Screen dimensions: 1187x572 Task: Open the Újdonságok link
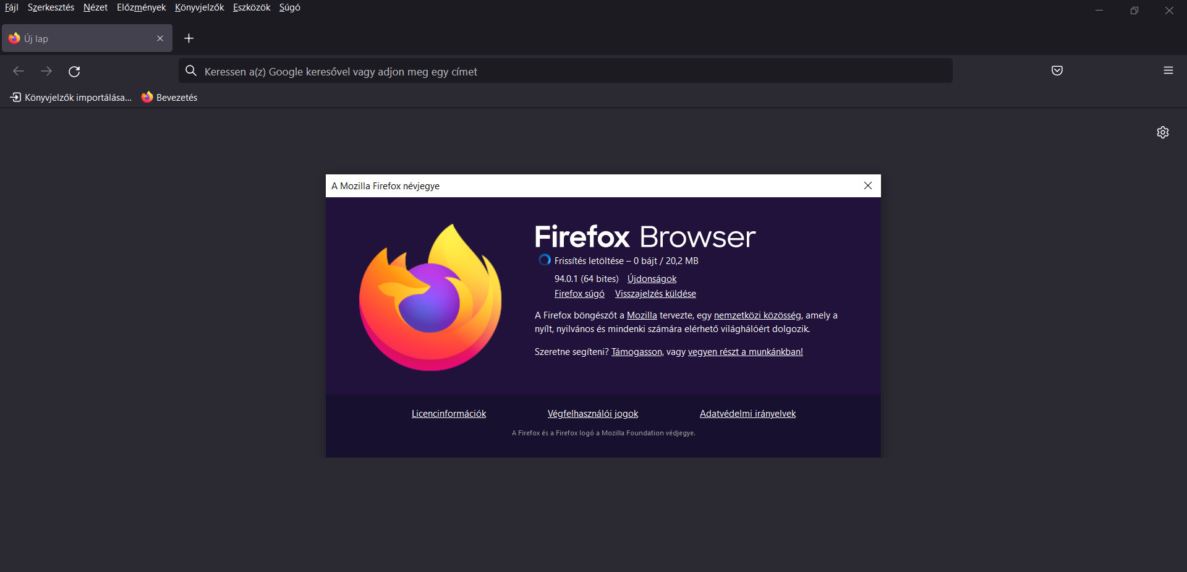click(652, 279)
